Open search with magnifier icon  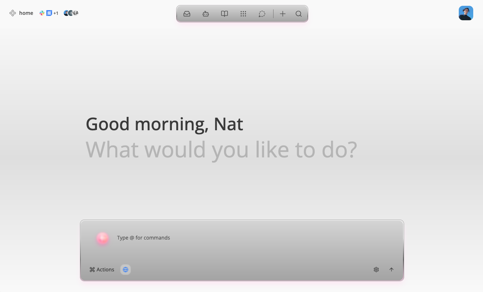[298, 14]
